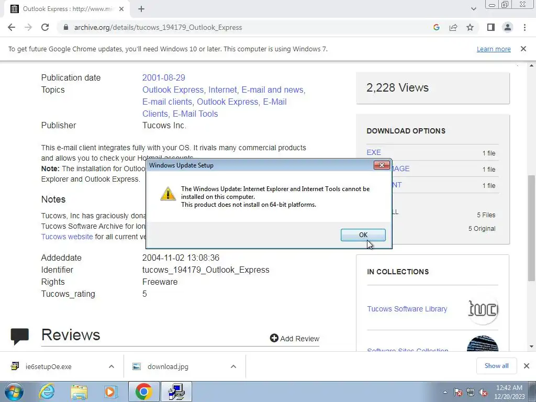Open the Tucows website link
This screenshot has width=536, height=402.
point(67,237)
